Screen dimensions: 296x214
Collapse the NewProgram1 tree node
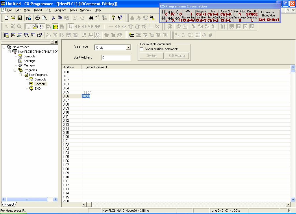click(21, 75)
